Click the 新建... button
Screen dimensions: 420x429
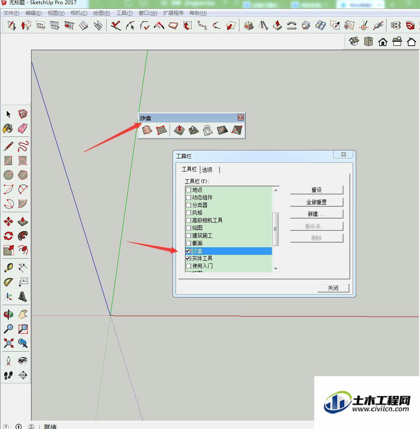point(316,214)
